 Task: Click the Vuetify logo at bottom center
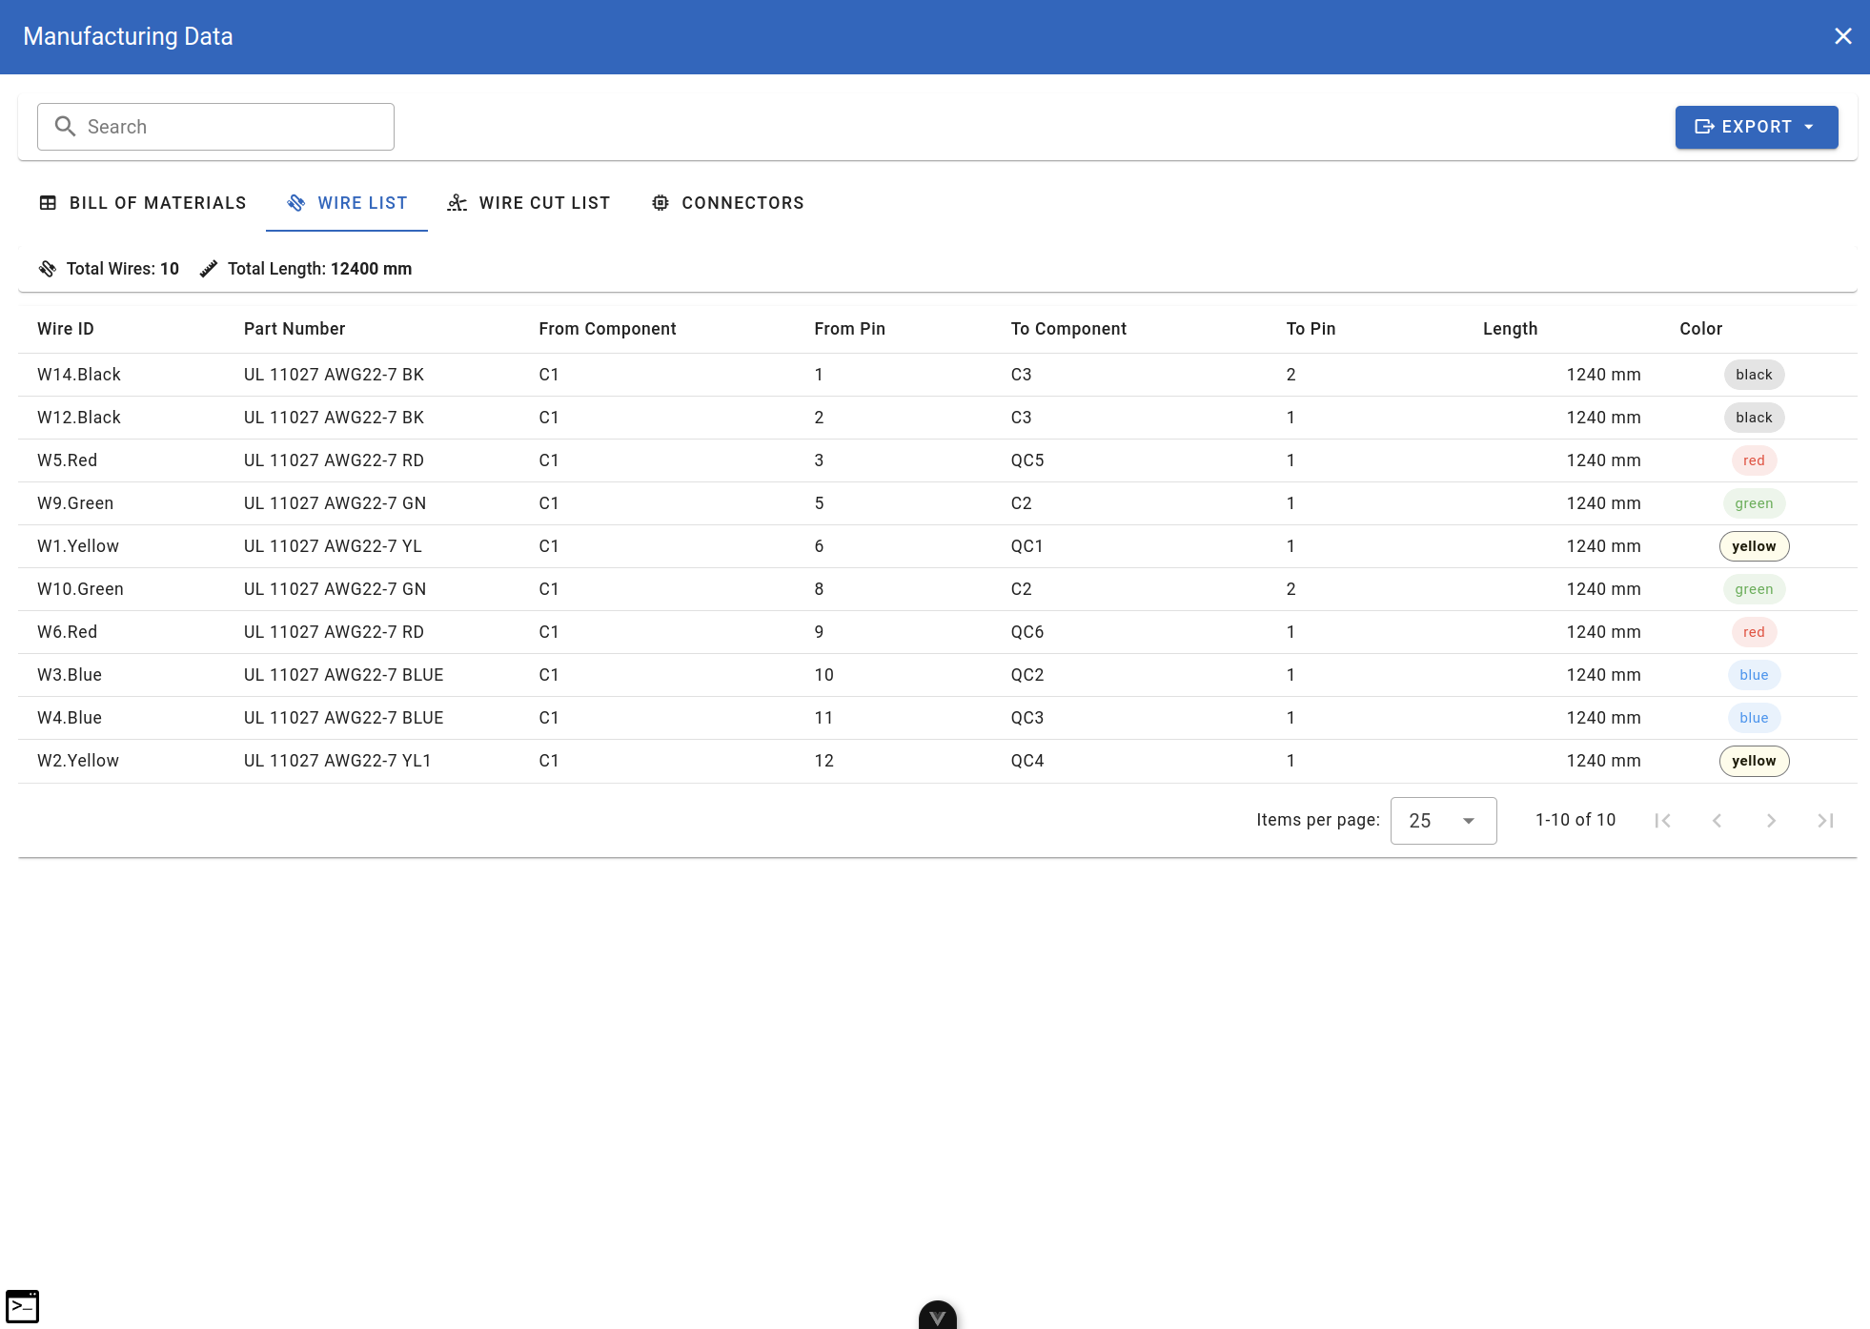coord(937,1317)
